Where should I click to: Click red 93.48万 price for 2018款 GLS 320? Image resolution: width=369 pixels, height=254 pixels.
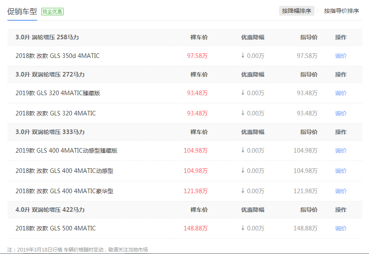197,113
